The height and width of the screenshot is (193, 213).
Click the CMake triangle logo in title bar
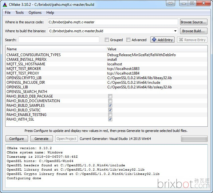[x=5, y=4]
